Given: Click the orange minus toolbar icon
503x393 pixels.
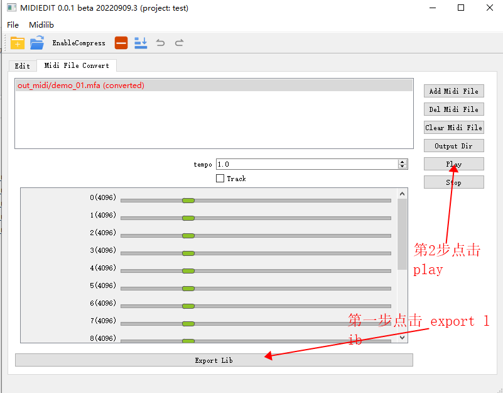Looking at the screenshot, I should 121,43.
